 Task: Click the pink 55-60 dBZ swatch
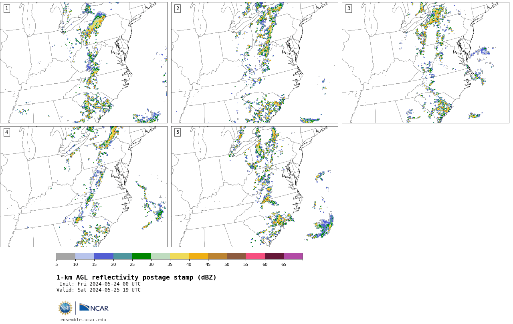click(x=255, y=256)
